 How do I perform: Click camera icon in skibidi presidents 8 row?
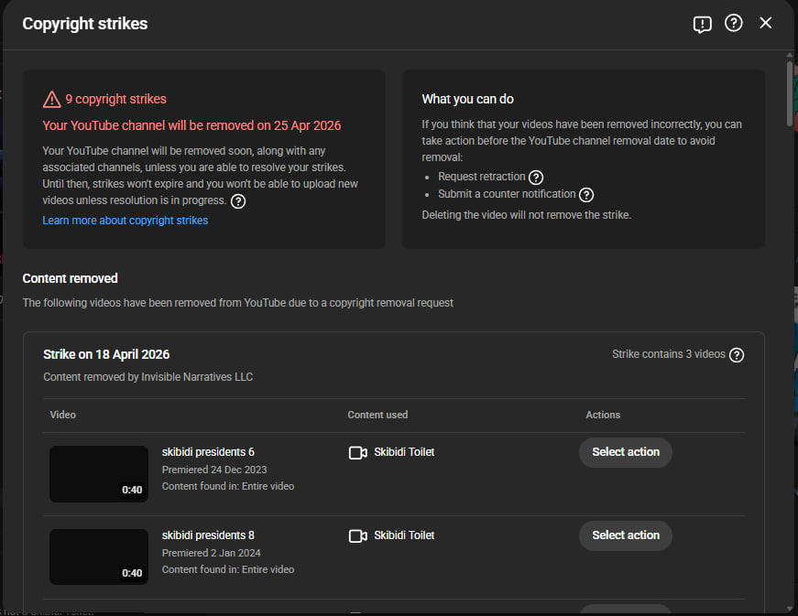coord(358,535)
